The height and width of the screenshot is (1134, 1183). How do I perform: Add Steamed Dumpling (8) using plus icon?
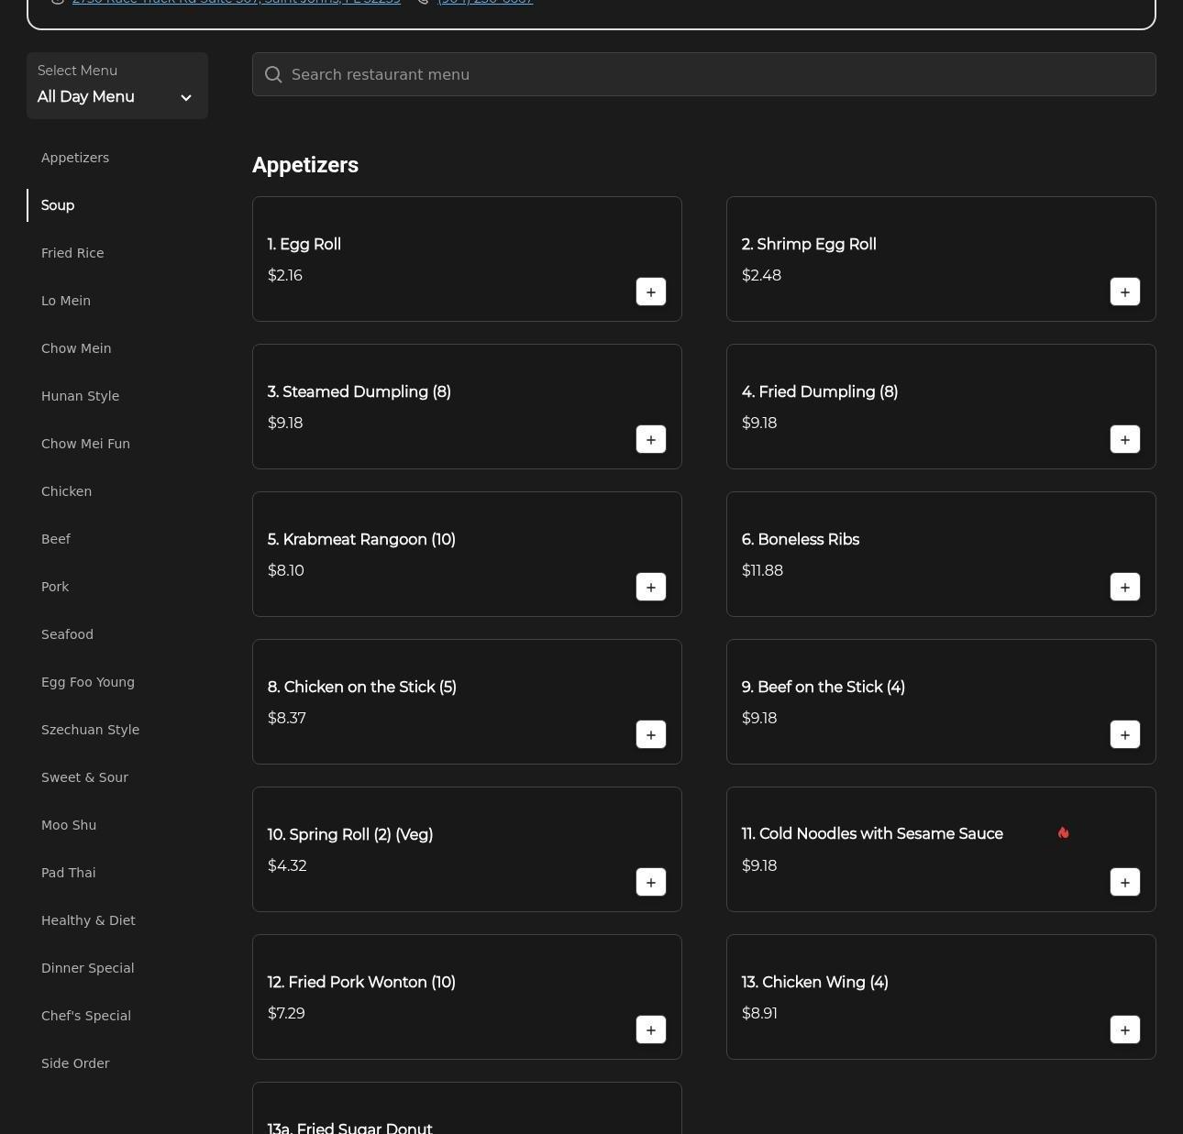(x=650, y=439)
